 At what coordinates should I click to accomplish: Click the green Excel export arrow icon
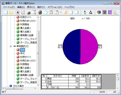tap(85, 12)
